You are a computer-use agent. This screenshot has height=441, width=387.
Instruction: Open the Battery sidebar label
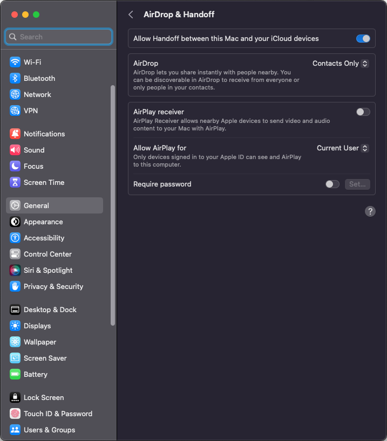[36, 374]
